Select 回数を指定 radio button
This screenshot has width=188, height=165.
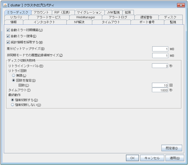coord(14,80)
